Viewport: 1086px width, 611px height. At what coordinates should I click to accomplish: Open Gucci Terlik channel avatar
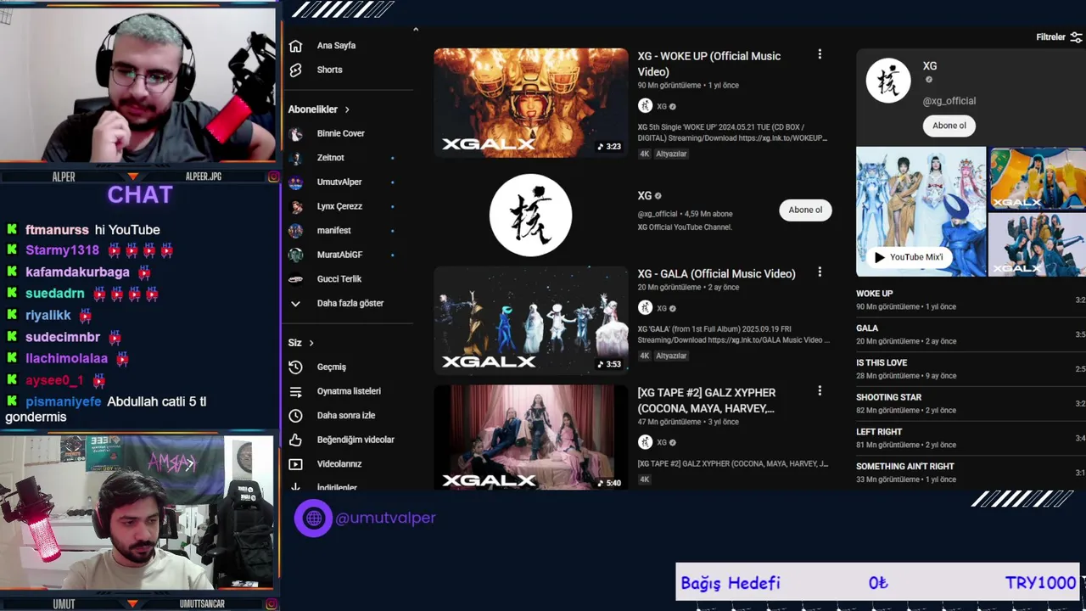(295, 278)
